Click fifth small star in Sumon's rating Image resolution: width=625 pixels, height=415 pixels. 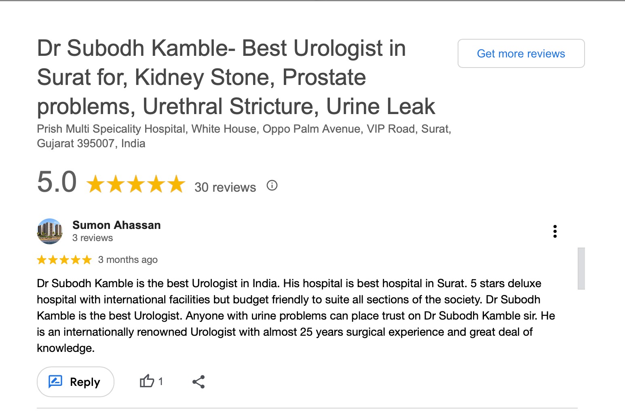(x=87, y=260)
